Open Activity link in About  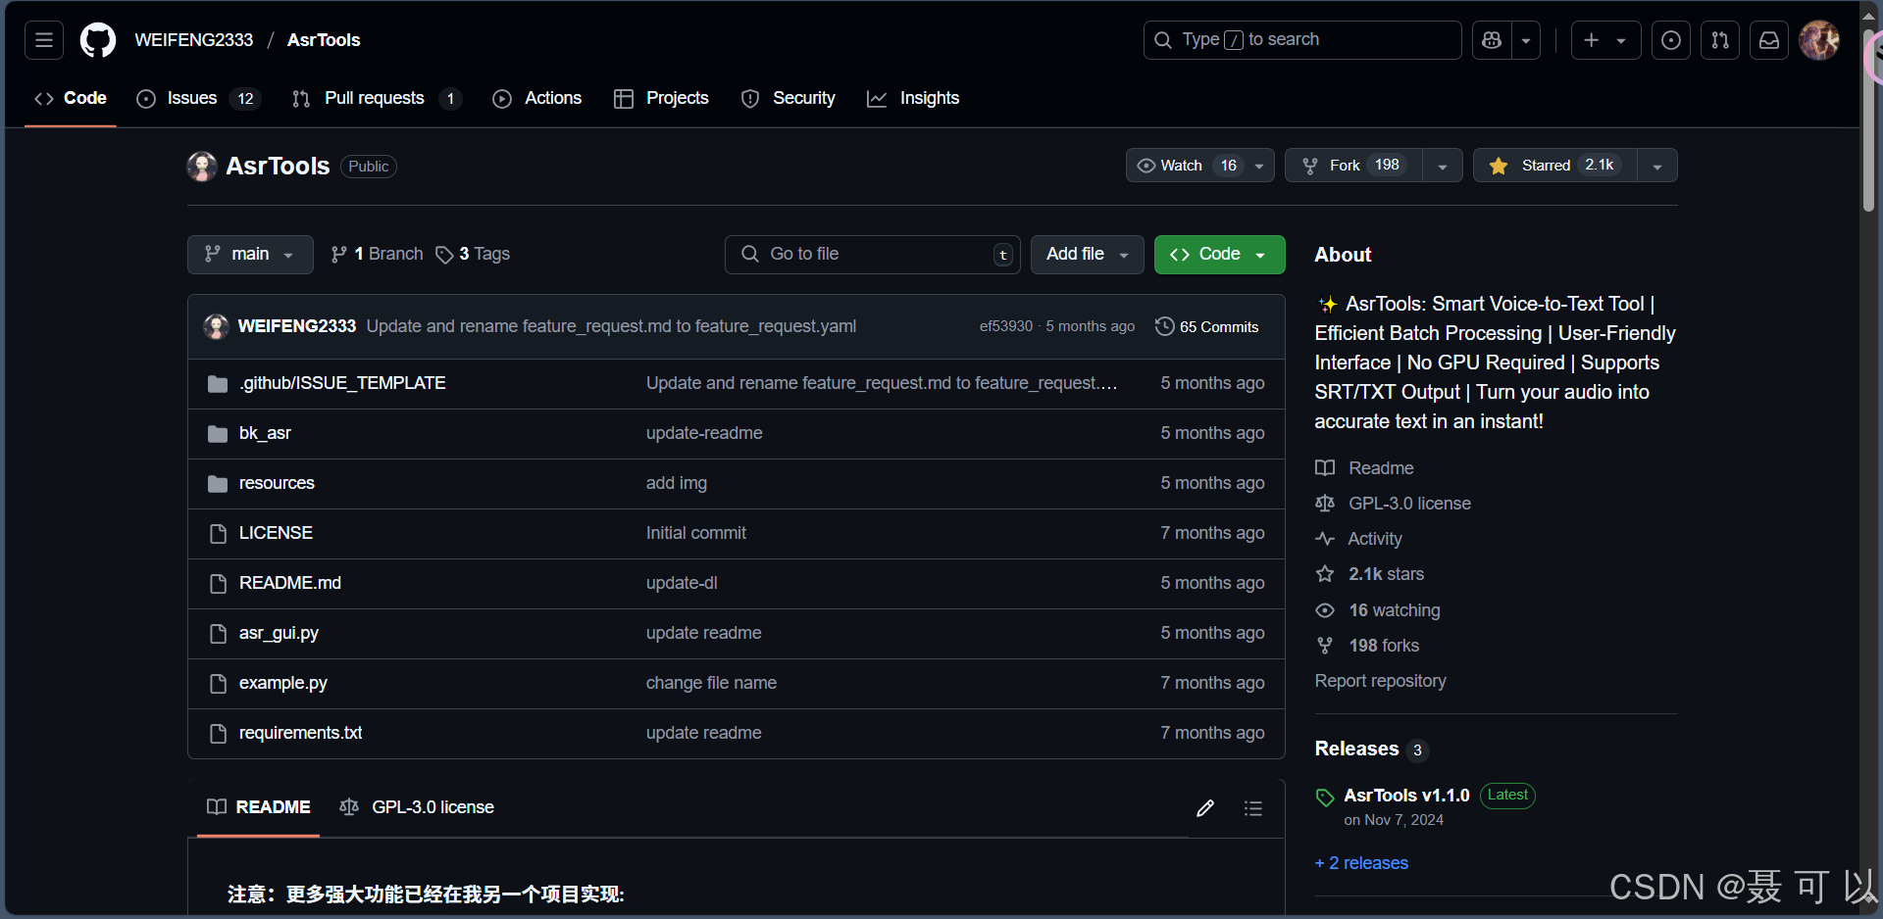pos(1359,539)
